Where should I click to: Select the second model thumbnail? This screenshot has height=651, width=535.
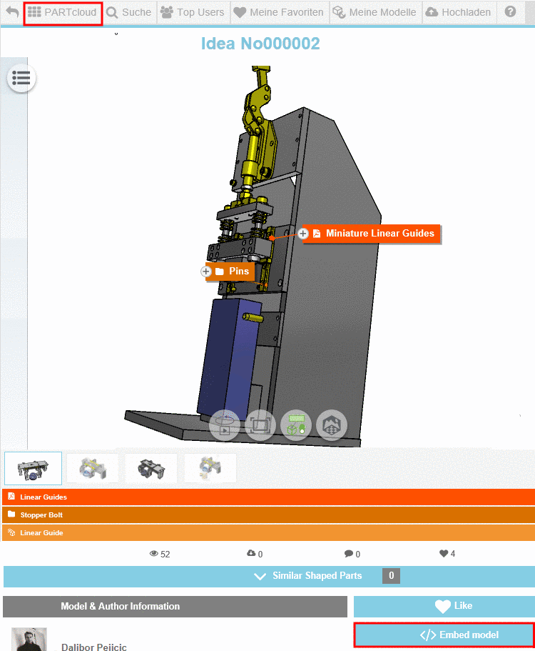point(93,468)
